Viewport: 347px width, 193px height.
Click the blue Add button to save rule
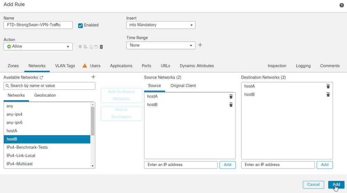tap(336, 185)
